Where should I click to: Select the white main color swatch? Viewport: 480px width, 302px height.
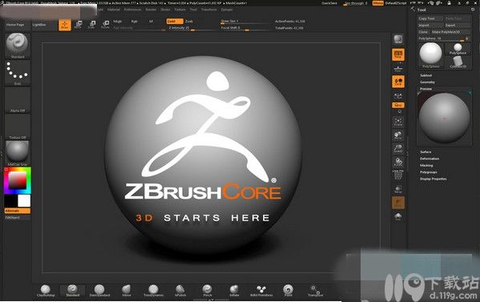click(x=24, y=201)
